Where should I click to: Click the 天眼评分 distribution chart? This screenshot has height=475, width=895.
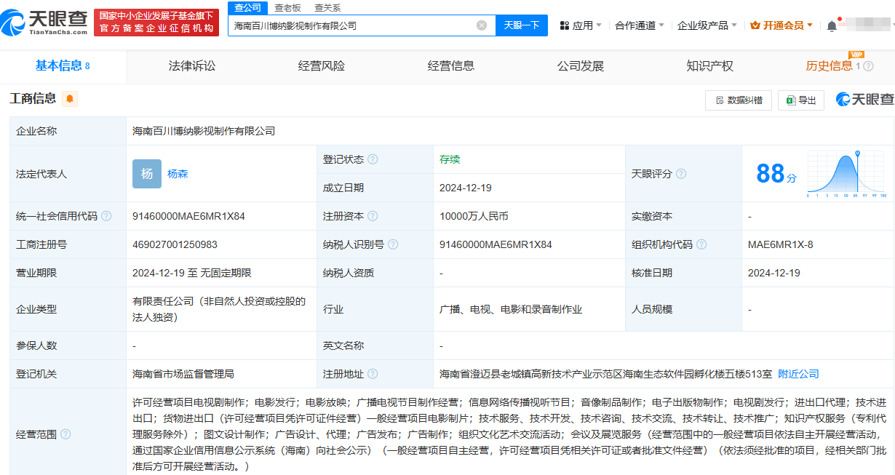click(846, 174)
